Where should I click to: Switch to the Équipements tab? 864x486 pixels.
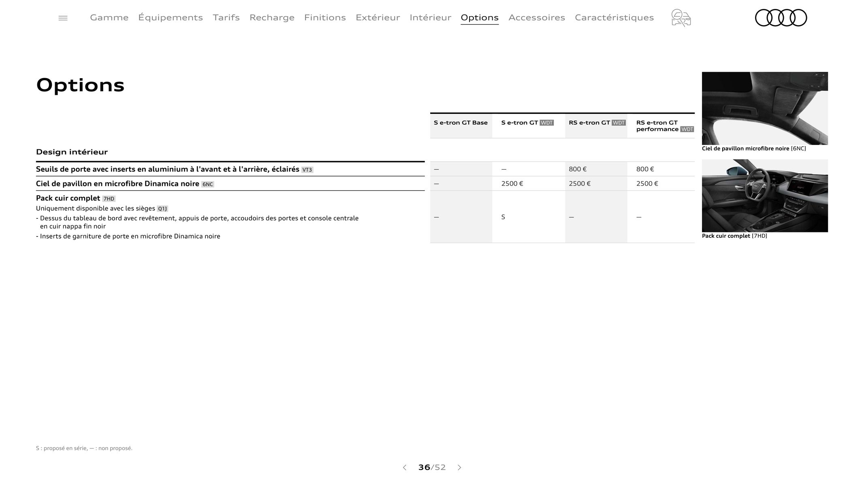(171, 17)
